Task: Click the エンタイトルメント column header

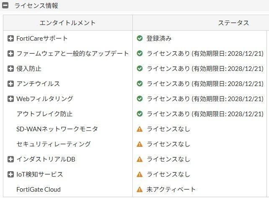Action: [67, 23]
